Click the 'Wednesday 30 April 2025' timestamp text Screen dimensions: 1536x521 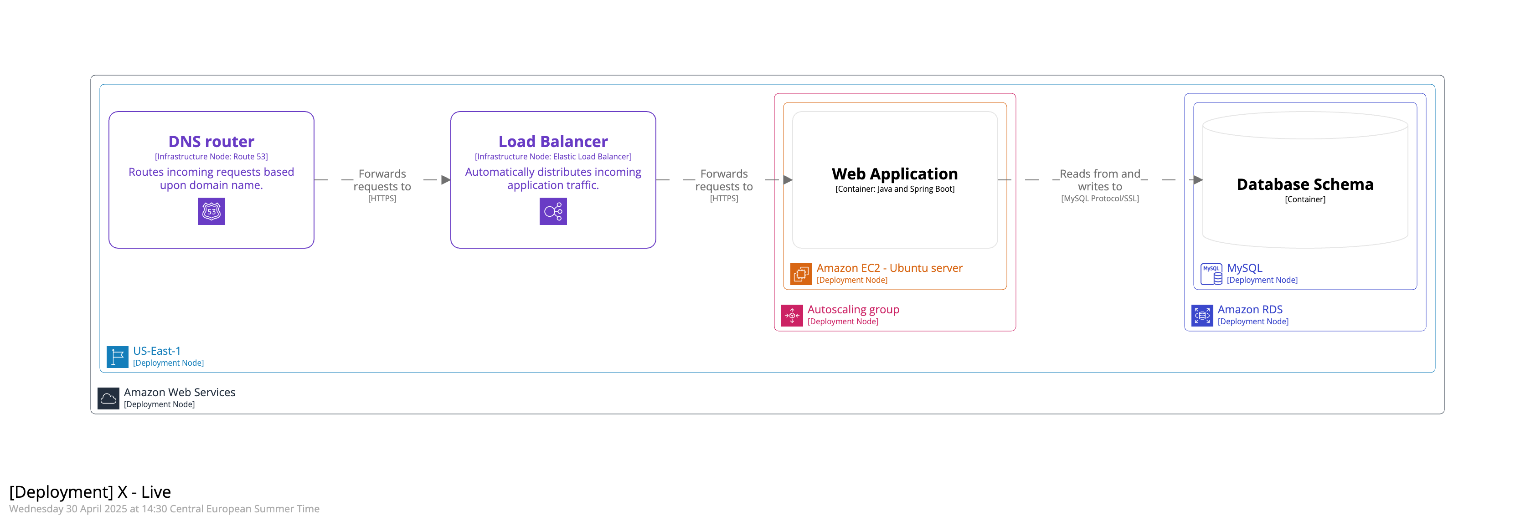coord(164,509)
